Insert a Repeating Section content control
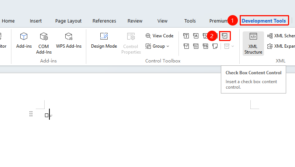295x167 pixels. pyautogui.click(x=215, y=46)
